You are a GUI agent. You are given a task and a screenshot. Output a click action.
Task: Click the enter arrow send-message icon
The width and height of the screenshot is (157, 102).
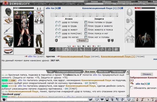tap(91, 100)
